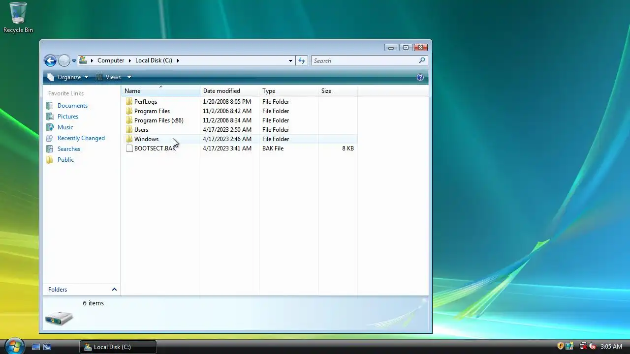Click the network tray icon
630x354 pixels.
tap(583, 346)
